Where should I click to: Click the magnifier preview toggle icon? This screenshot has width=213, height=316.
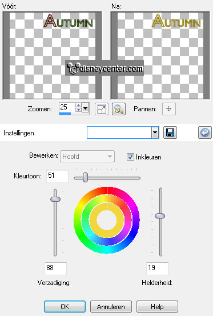pos(119,109)
